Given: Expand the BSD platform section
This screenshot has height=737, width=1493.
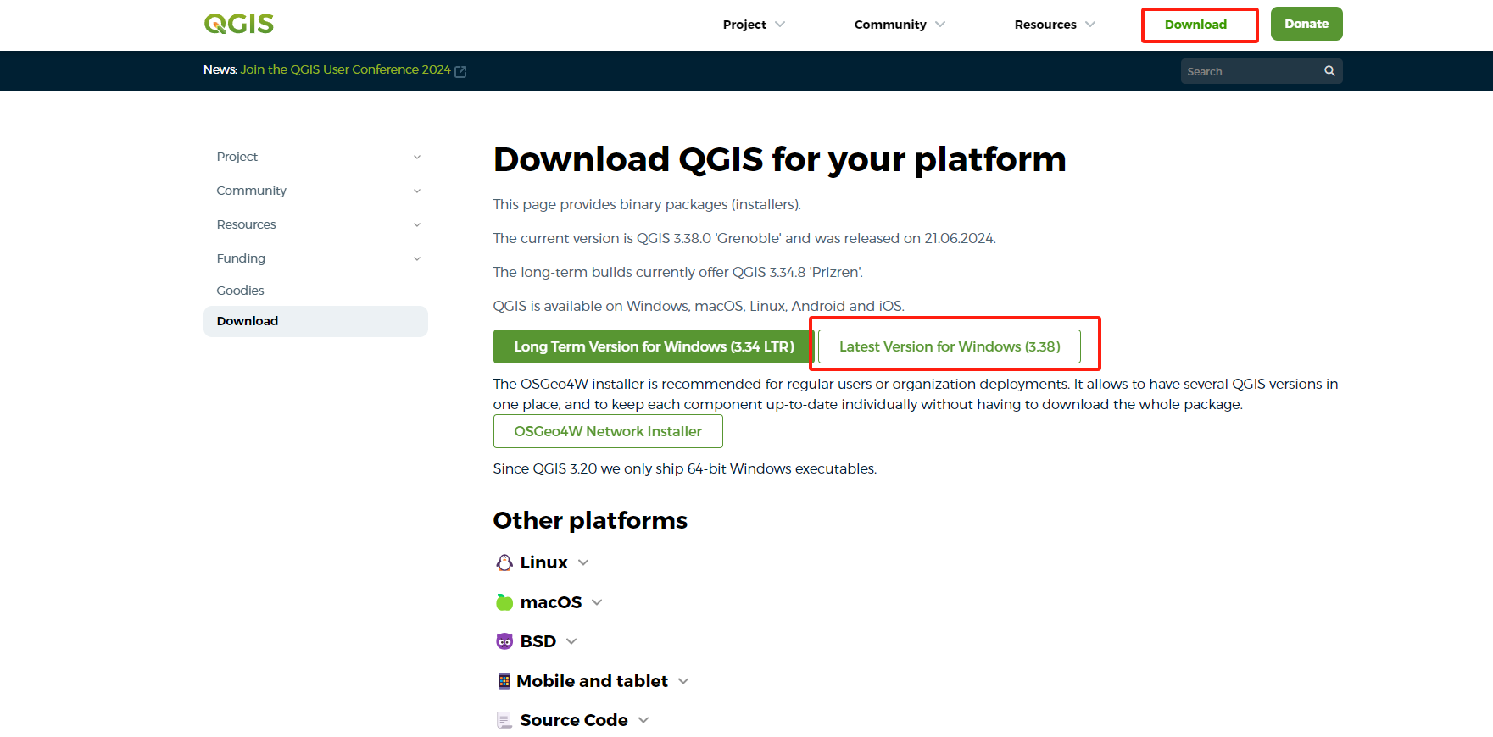Looking at the screenshot, I should 571,641.
